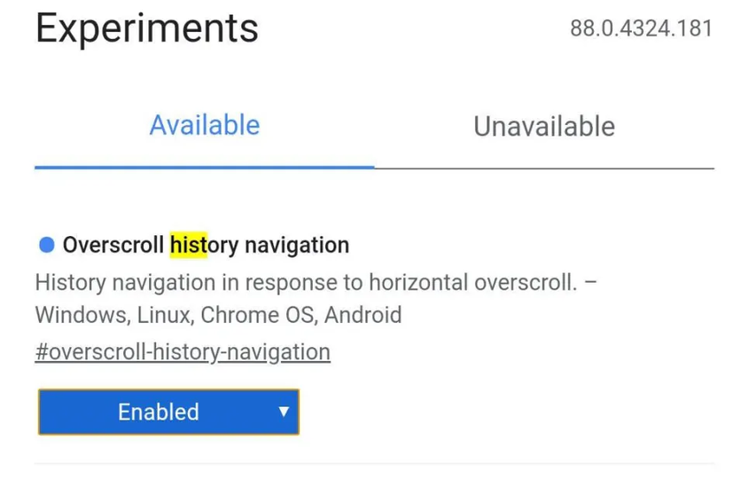Click the dropdown triangle arrow beside Enabled
The height and width of the screenshot is (479, 749).
pos(284,412)
